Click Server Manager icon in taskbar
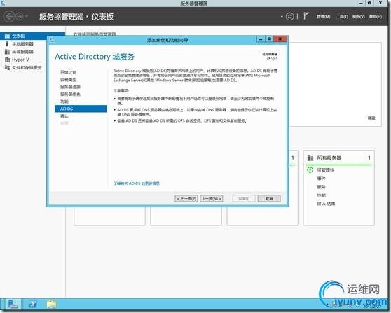Screen dimensions: 391x313 (13, 305)
